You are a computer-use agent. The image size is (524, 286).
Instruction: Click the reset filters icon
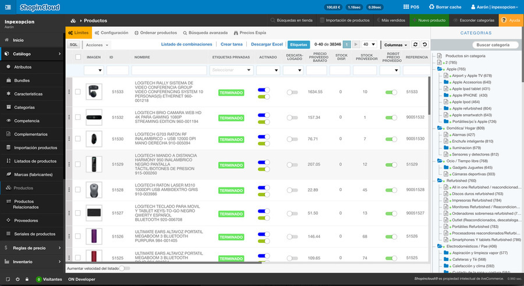(x=425, y=44)
